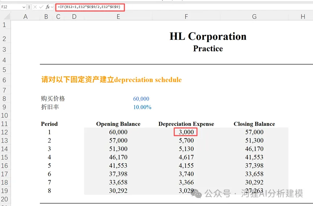Click the formula bar options dots icon

(x=29, y=7)
